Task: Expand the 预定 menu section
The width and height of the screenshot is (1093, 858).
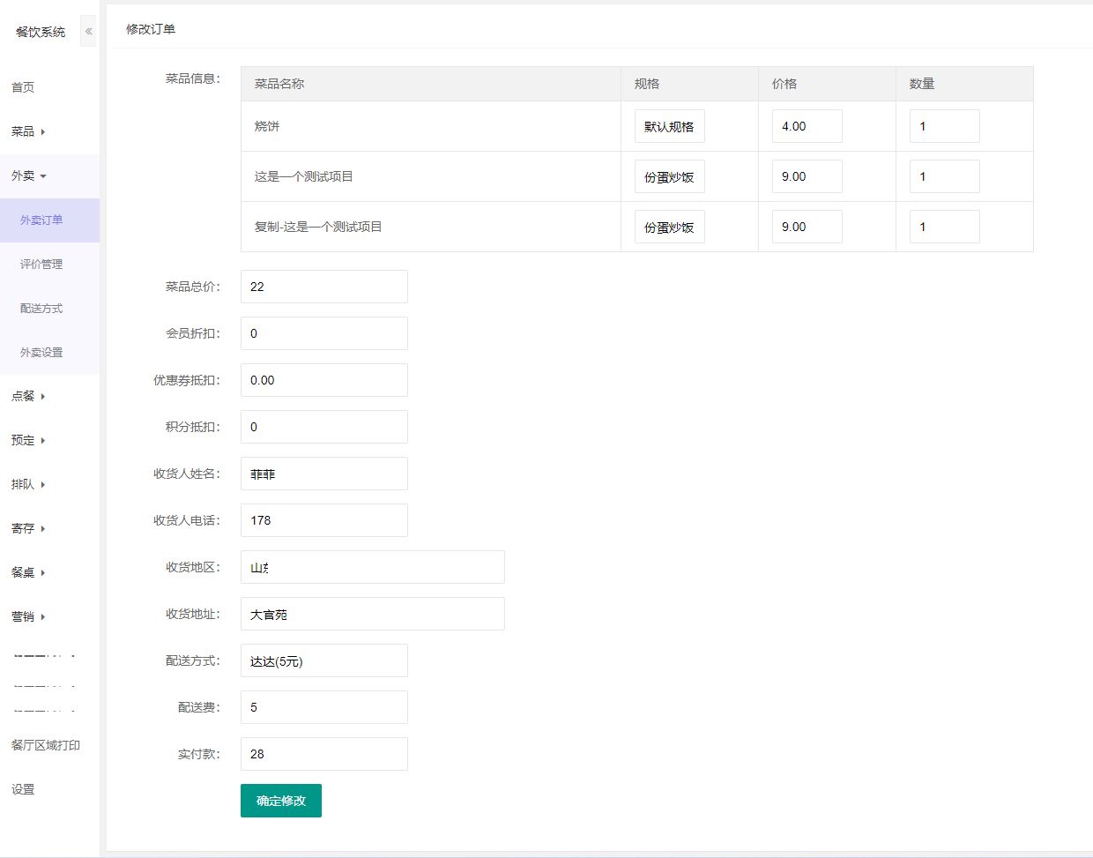Action: 28,440
